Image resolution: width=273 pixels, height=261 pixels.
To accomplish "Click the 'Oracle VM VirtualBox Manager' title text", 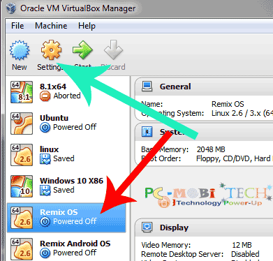I will [78, 8].
